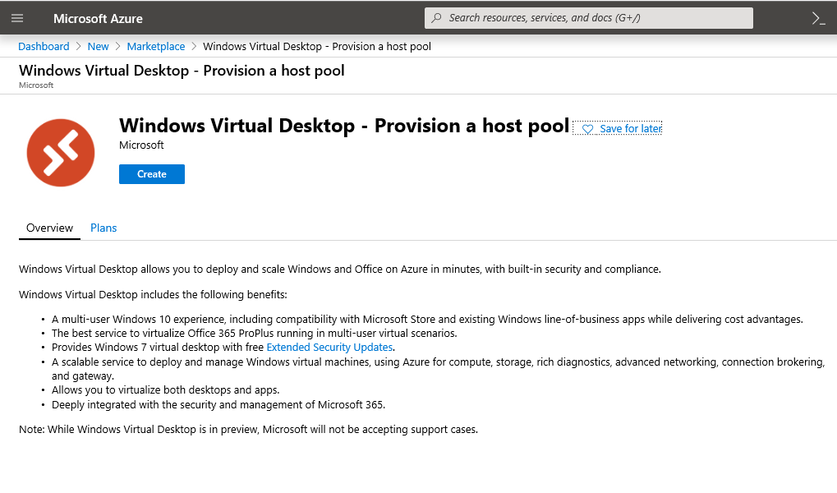Image resolution: width=837 pixels, height=493 pixels.
Task: Click the large bold offer title heading
Action: tap(343, 126)
